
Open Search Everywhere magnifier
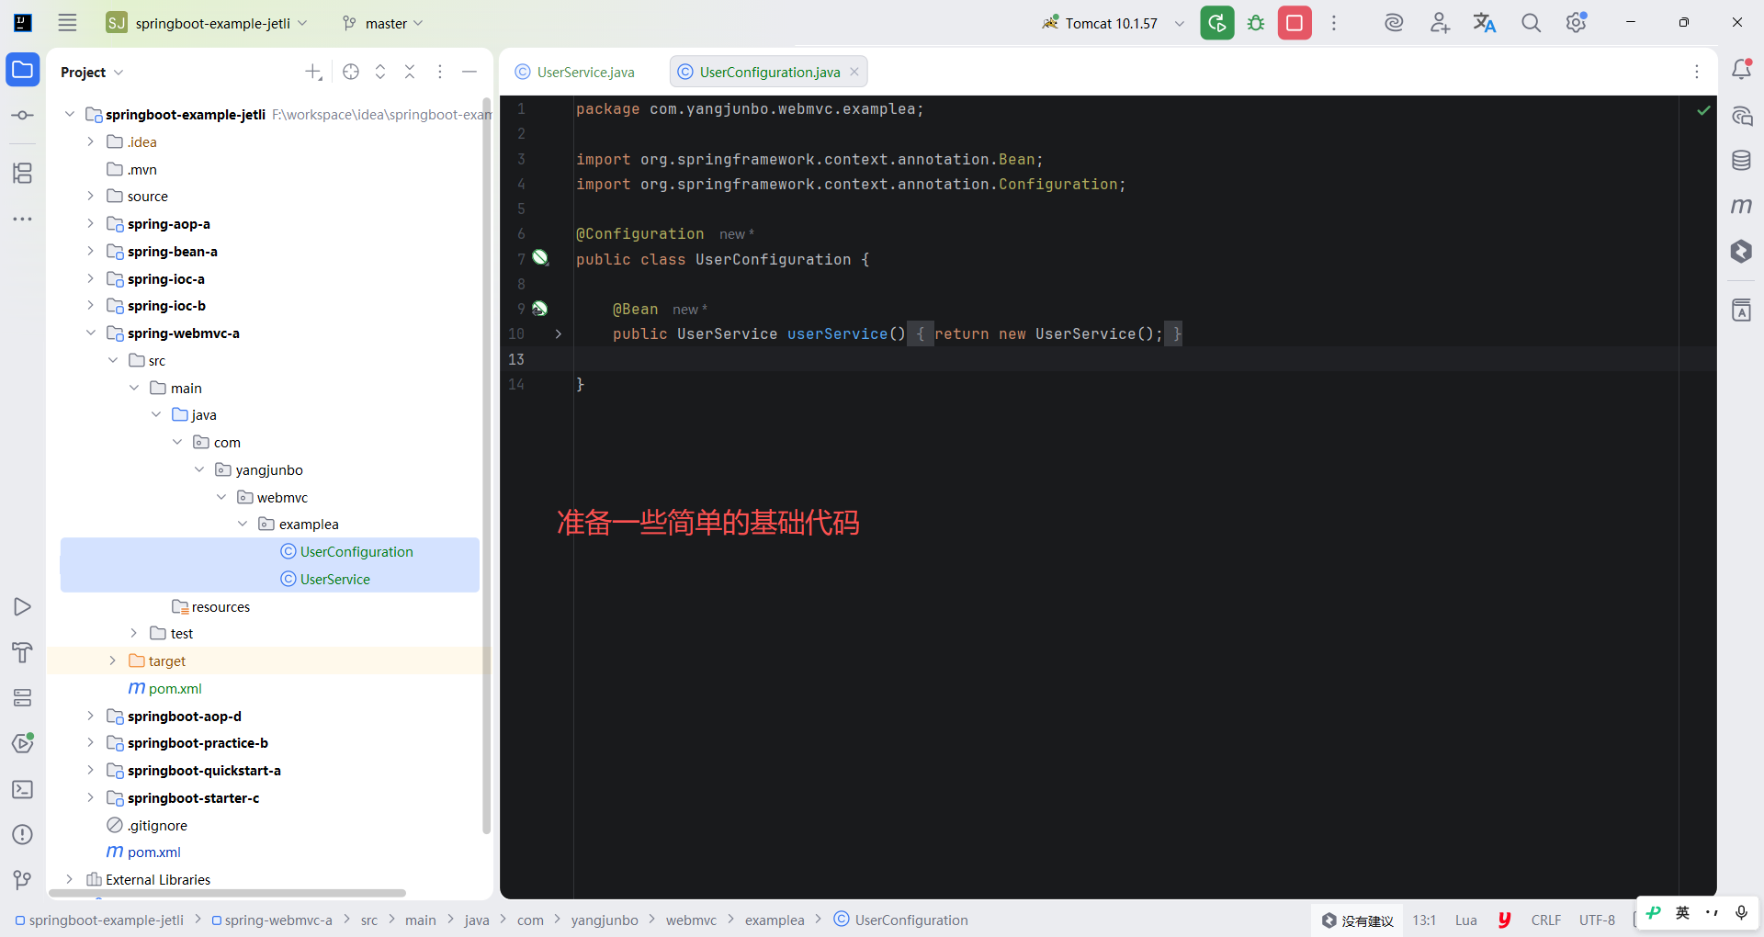[1531, 23]
